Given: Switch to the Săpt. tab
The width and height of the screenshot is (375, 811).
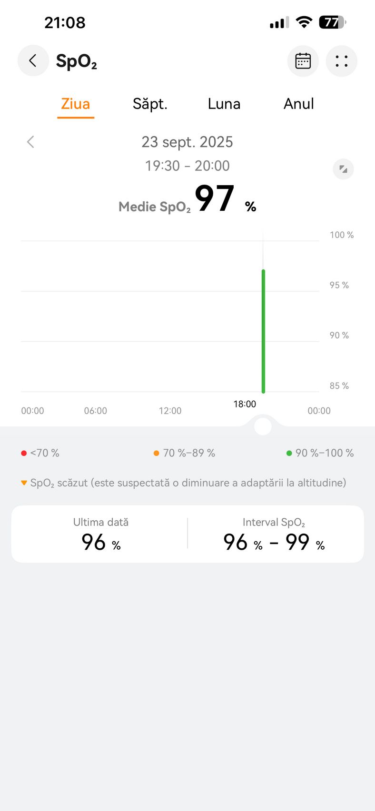Looking at the screenshot, I should [150, 104].
